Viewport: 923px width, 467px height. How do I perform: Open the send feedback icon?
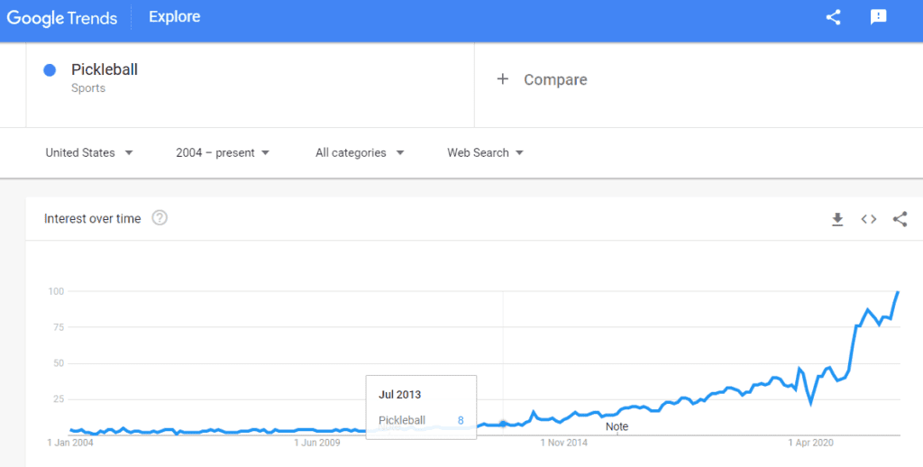(878, 17)
